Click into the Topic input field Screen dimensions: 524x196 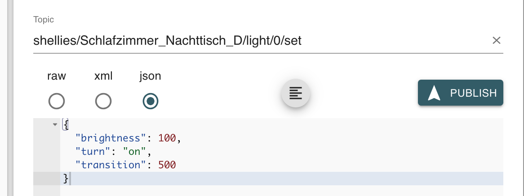click(x=261, y=41)
